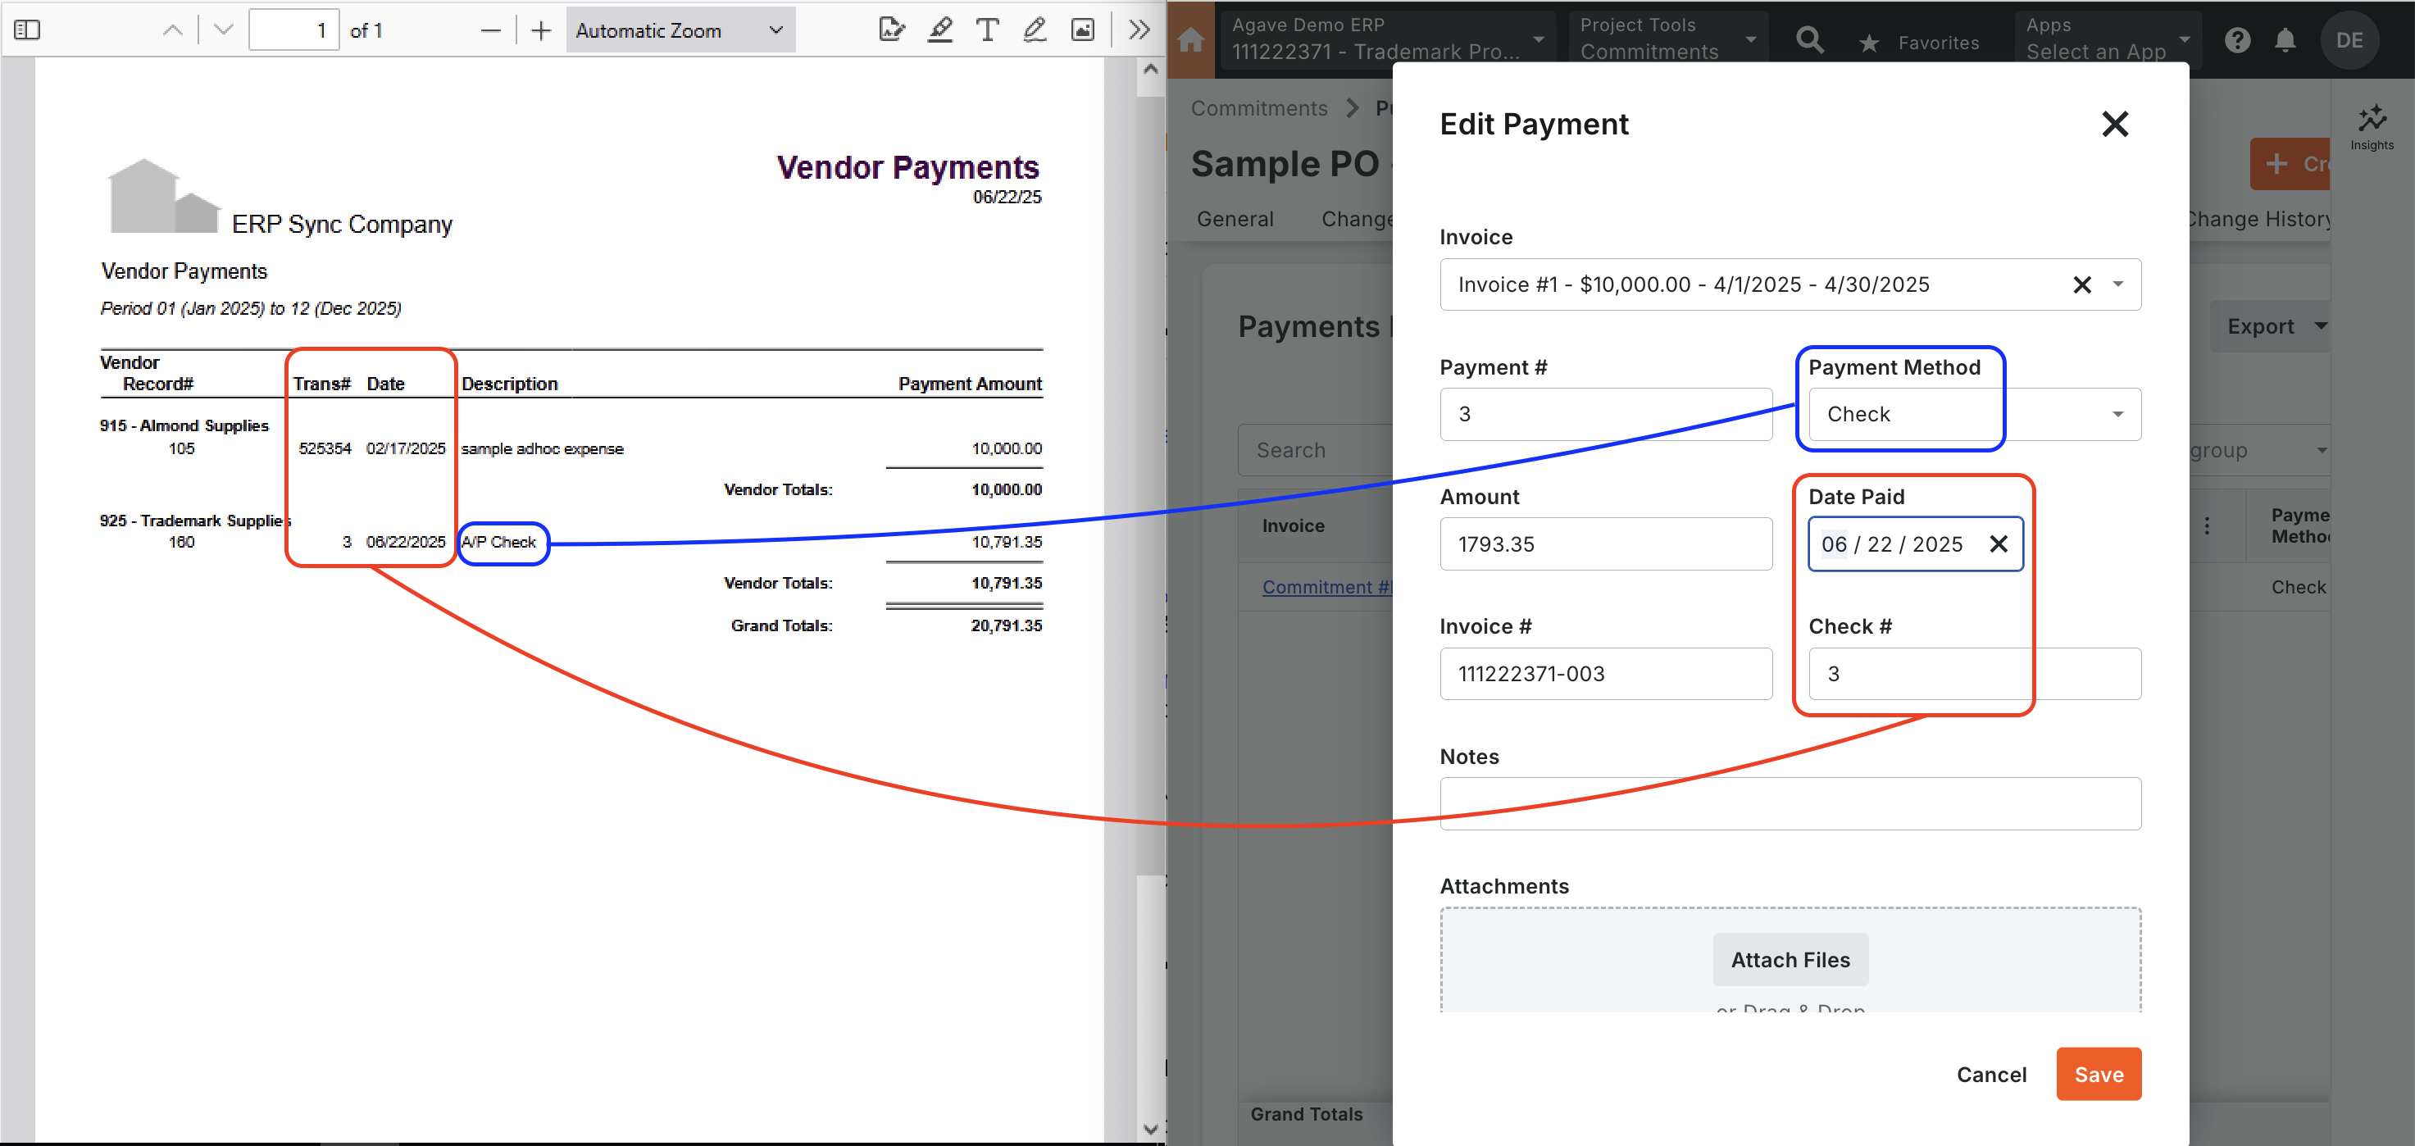
Task: Switch to the General tab
Action: [1235, 219]
